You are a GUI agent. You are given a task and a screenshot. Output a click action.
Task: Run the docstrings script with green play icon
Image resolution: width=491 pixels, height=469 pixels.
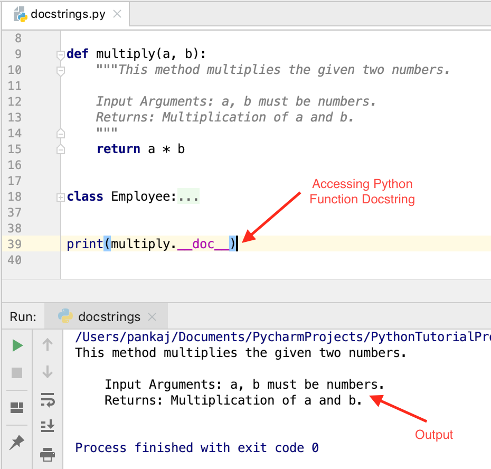(17, 345)
